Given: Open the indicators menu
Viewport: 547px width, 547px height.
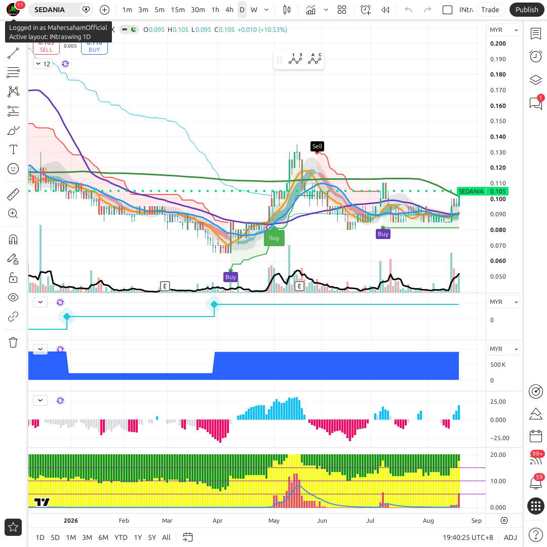Looking at the screenshot, I should tap(310, 10).
